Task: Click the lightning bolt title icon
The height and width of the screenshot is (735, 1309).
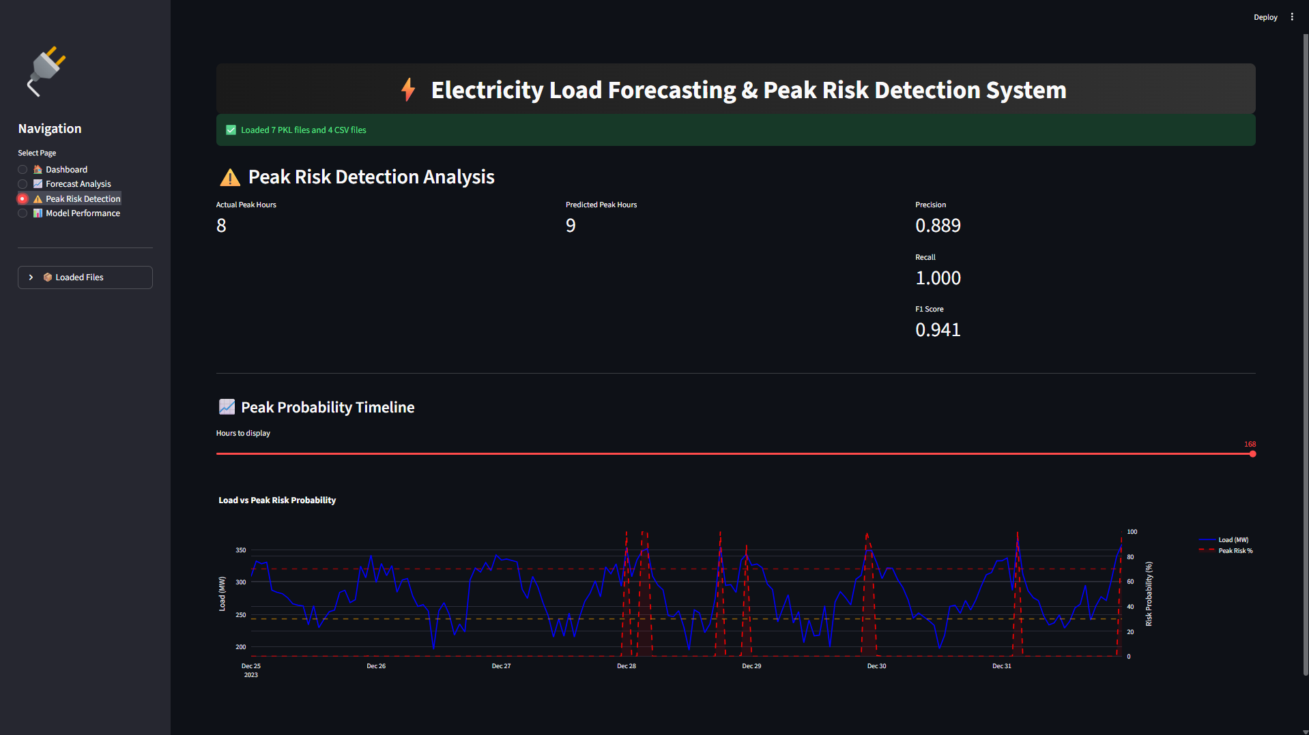Action: pyautogui.click(x=408, y=90)
